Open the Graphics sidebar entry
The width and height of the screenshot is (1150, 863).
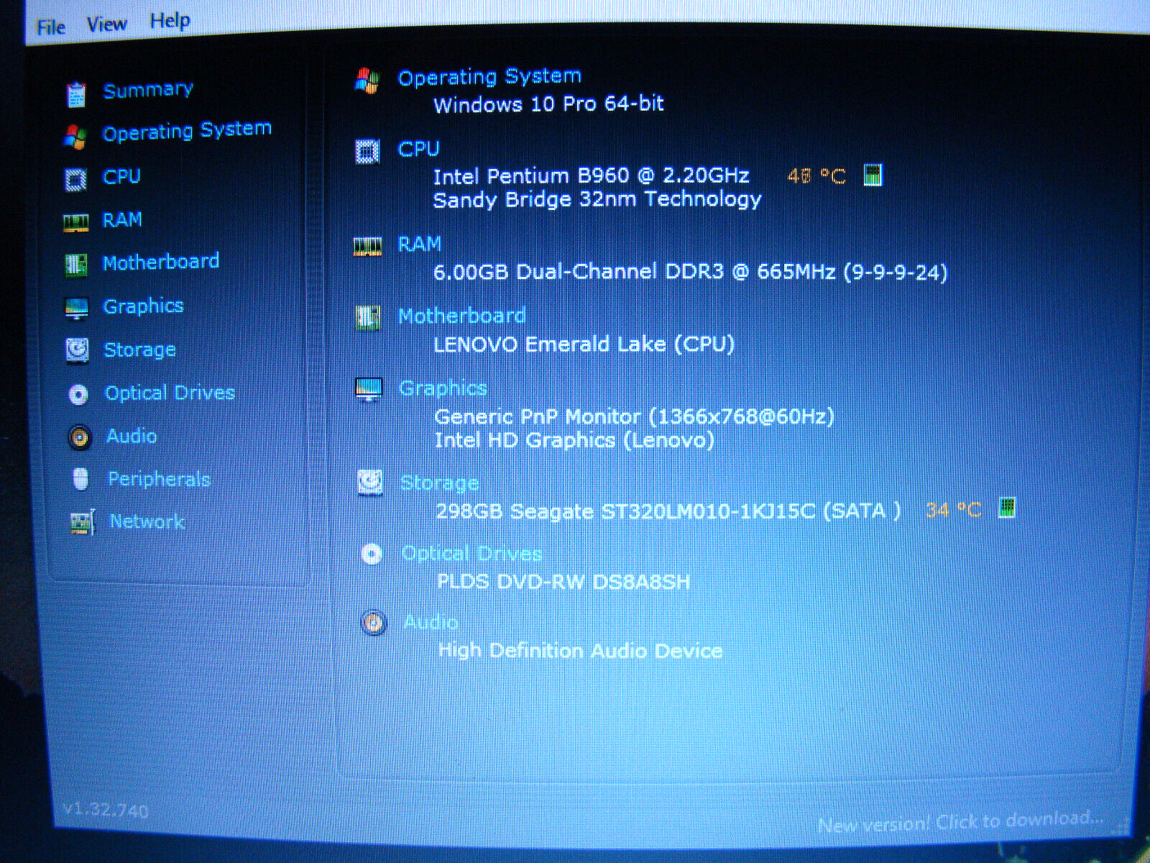(x=144, y=306)
